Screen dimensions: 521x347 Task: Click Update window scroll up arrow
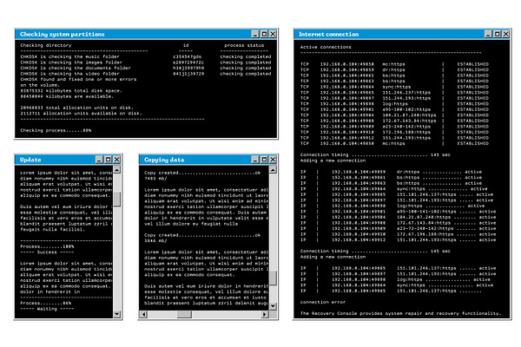coord(116,170)
